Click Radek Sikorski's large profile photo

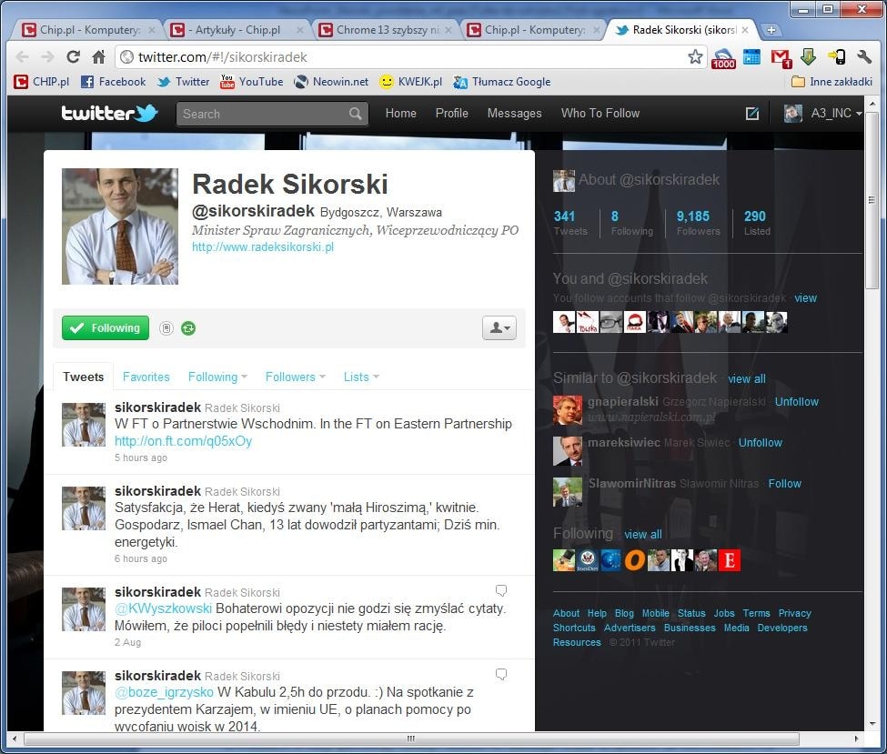(120, 226)
